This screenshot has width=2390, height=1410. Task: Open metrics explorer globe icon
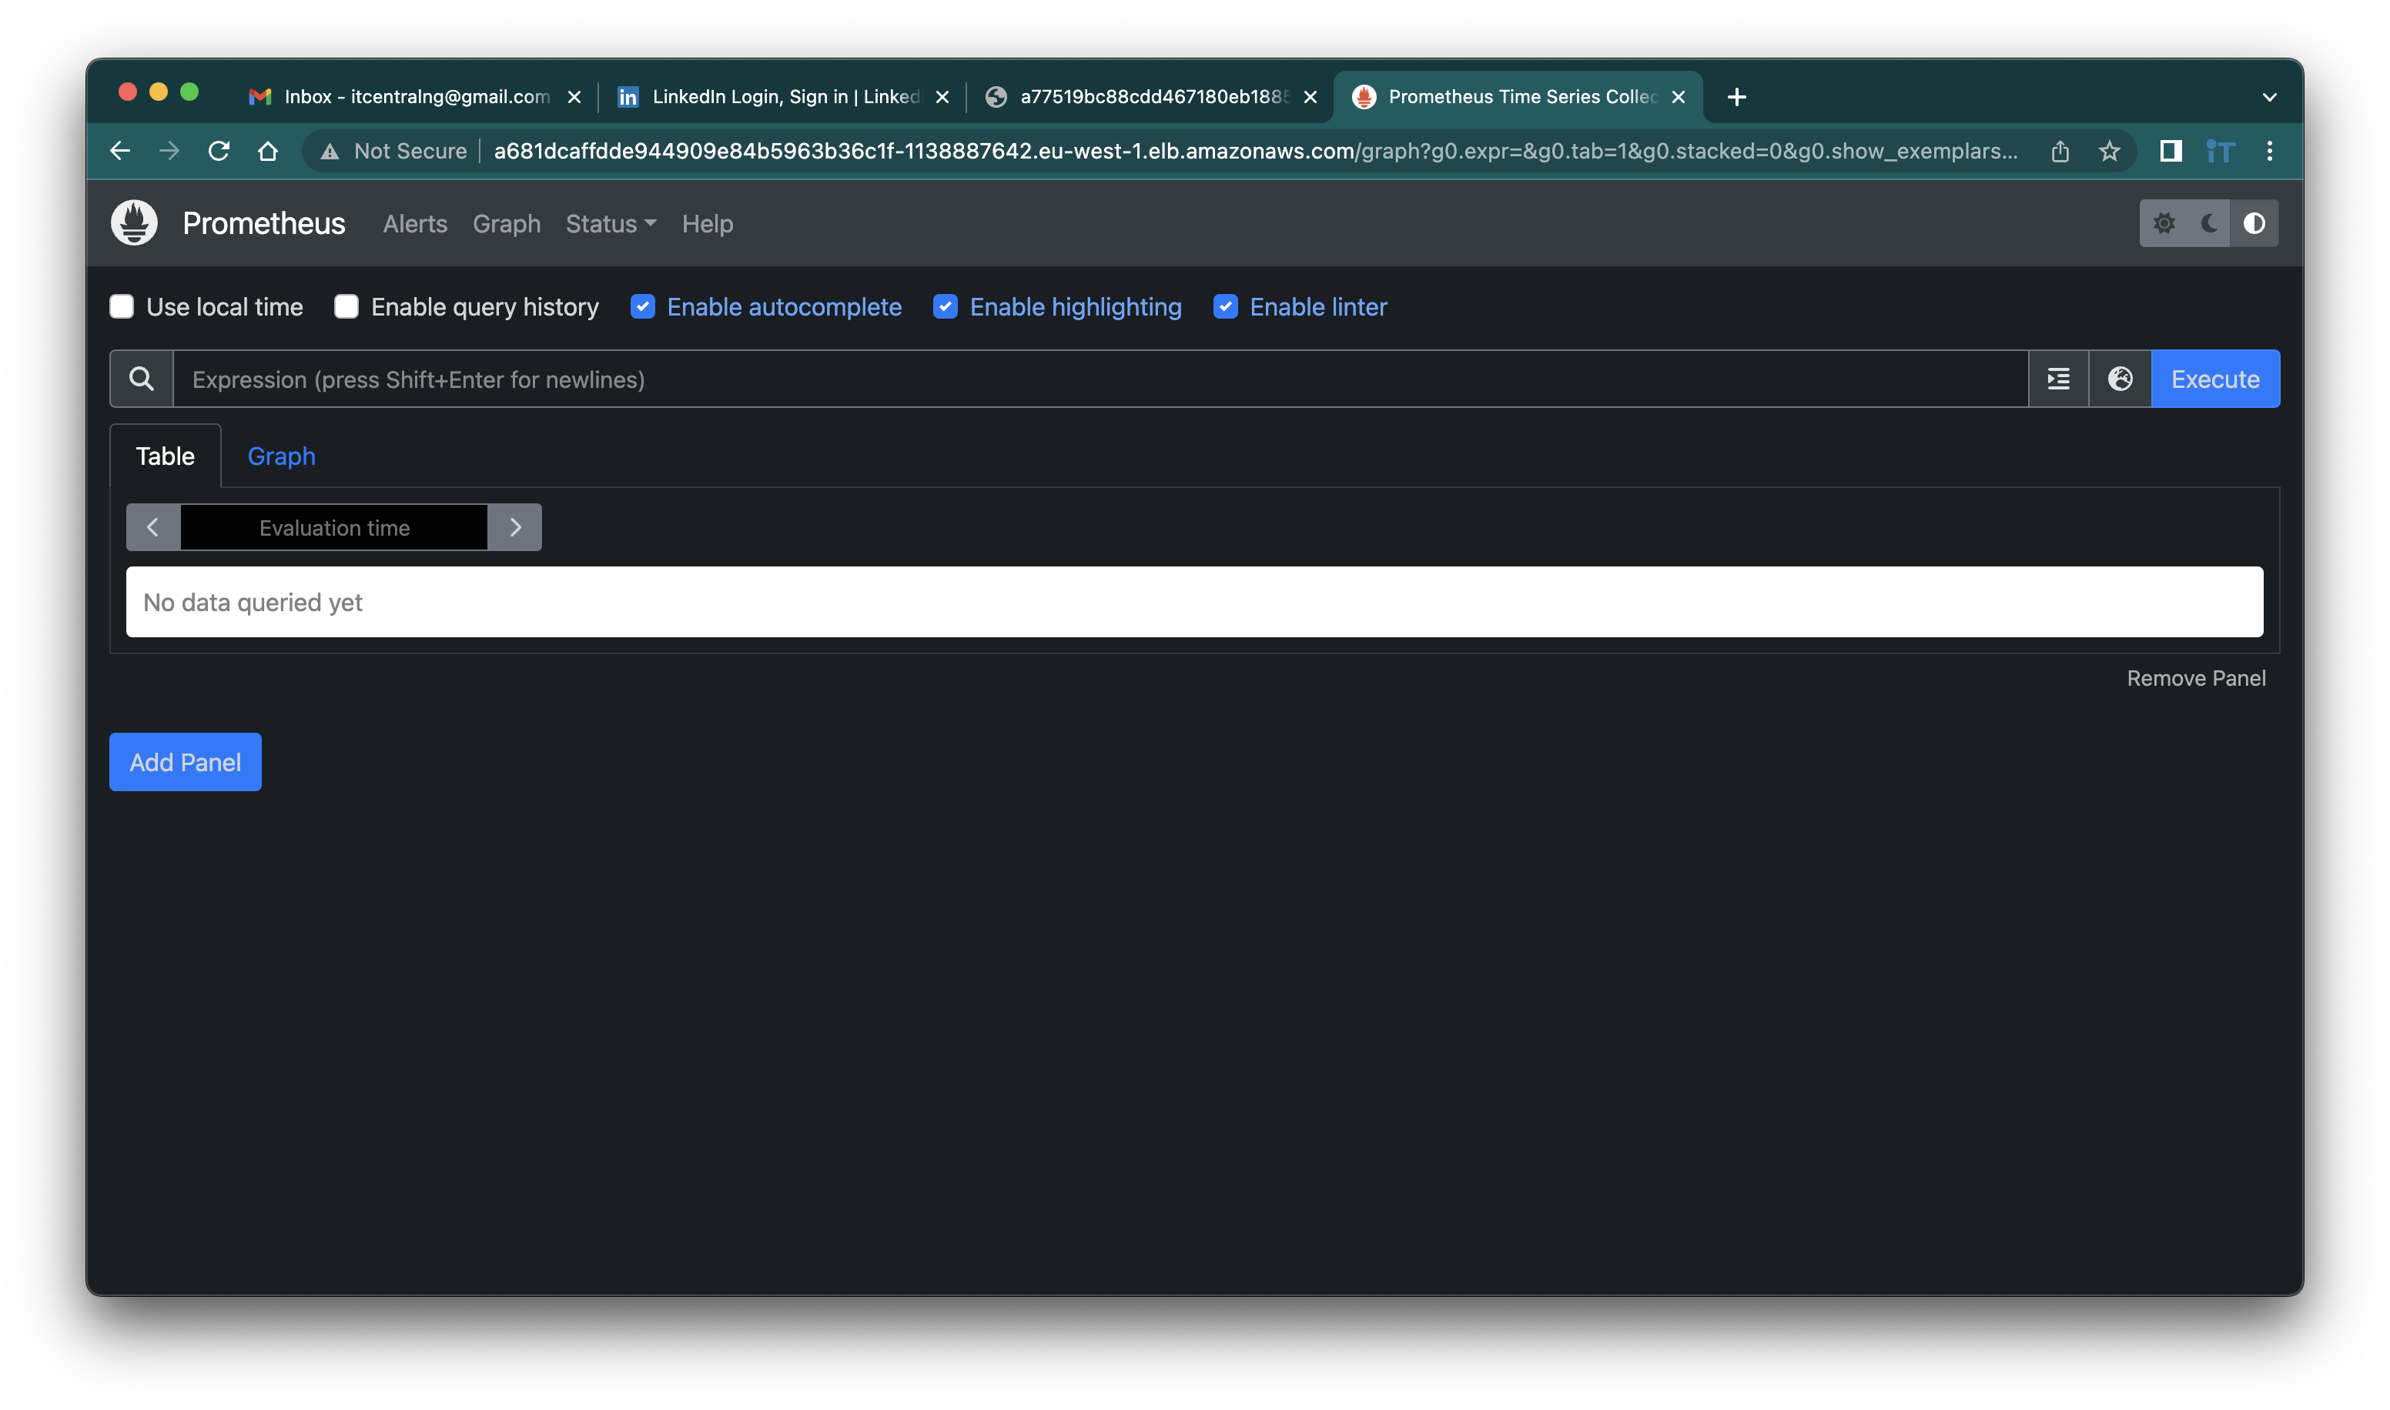click(x=2120, y=379)
